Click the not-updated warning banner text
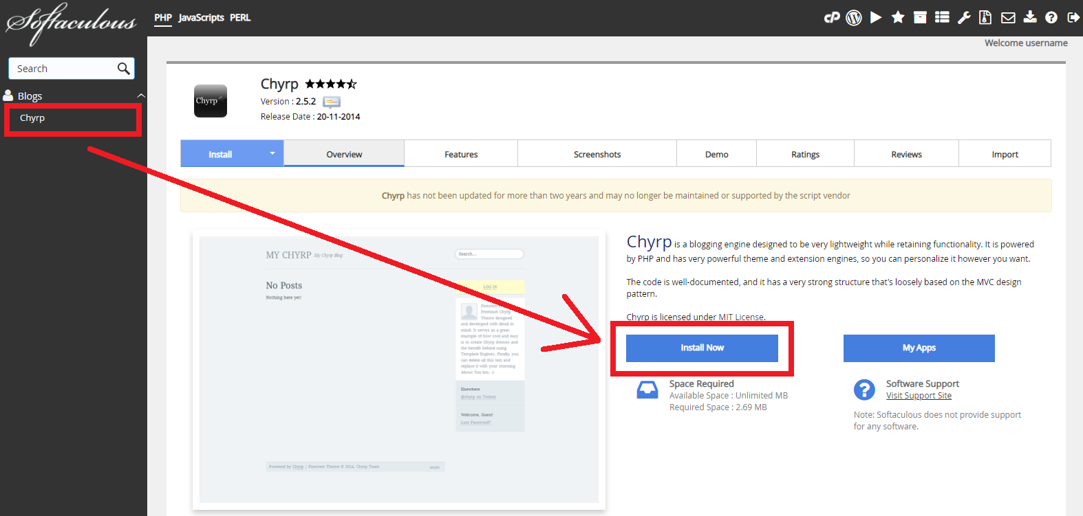1083x516 pixels. tap(616, 196)
